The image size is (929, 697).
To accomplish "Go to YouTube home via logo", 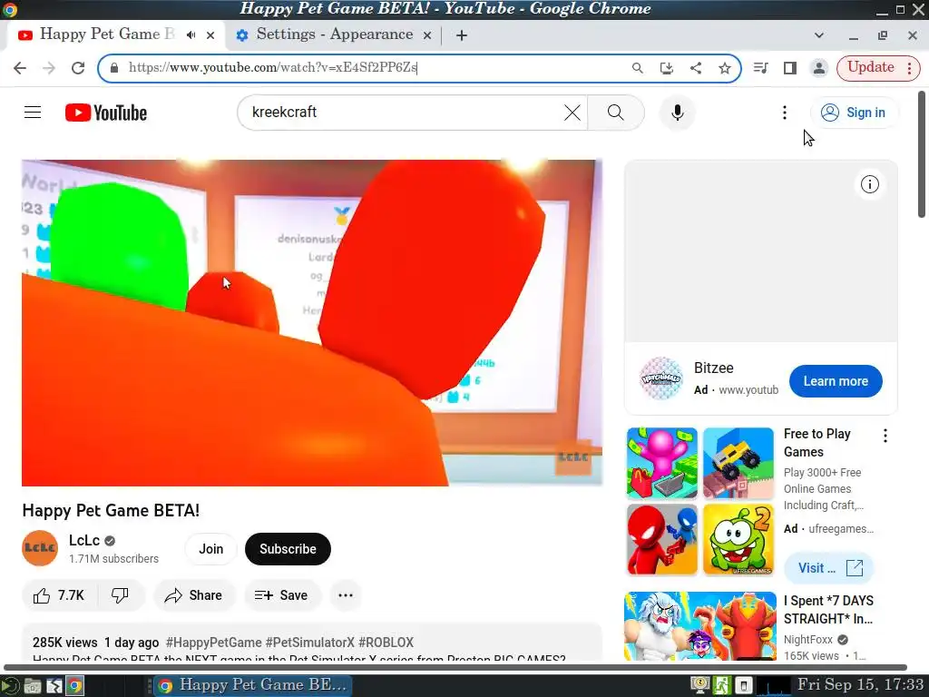I will click(x=106, y=113).
